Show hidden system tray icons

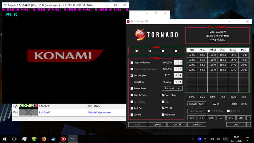(x=193, y=139)
